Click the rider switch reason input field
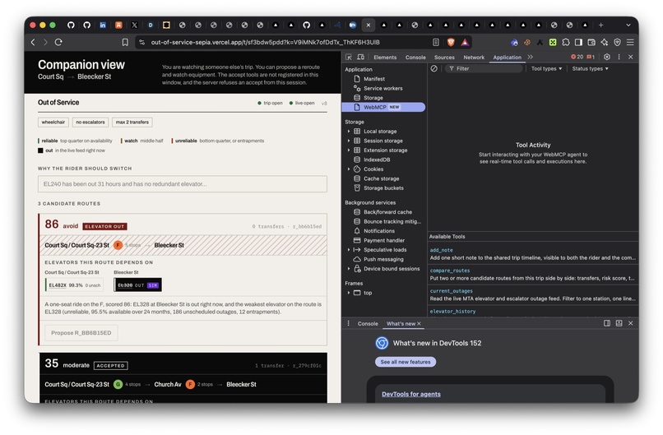 (x=183, y=184)
